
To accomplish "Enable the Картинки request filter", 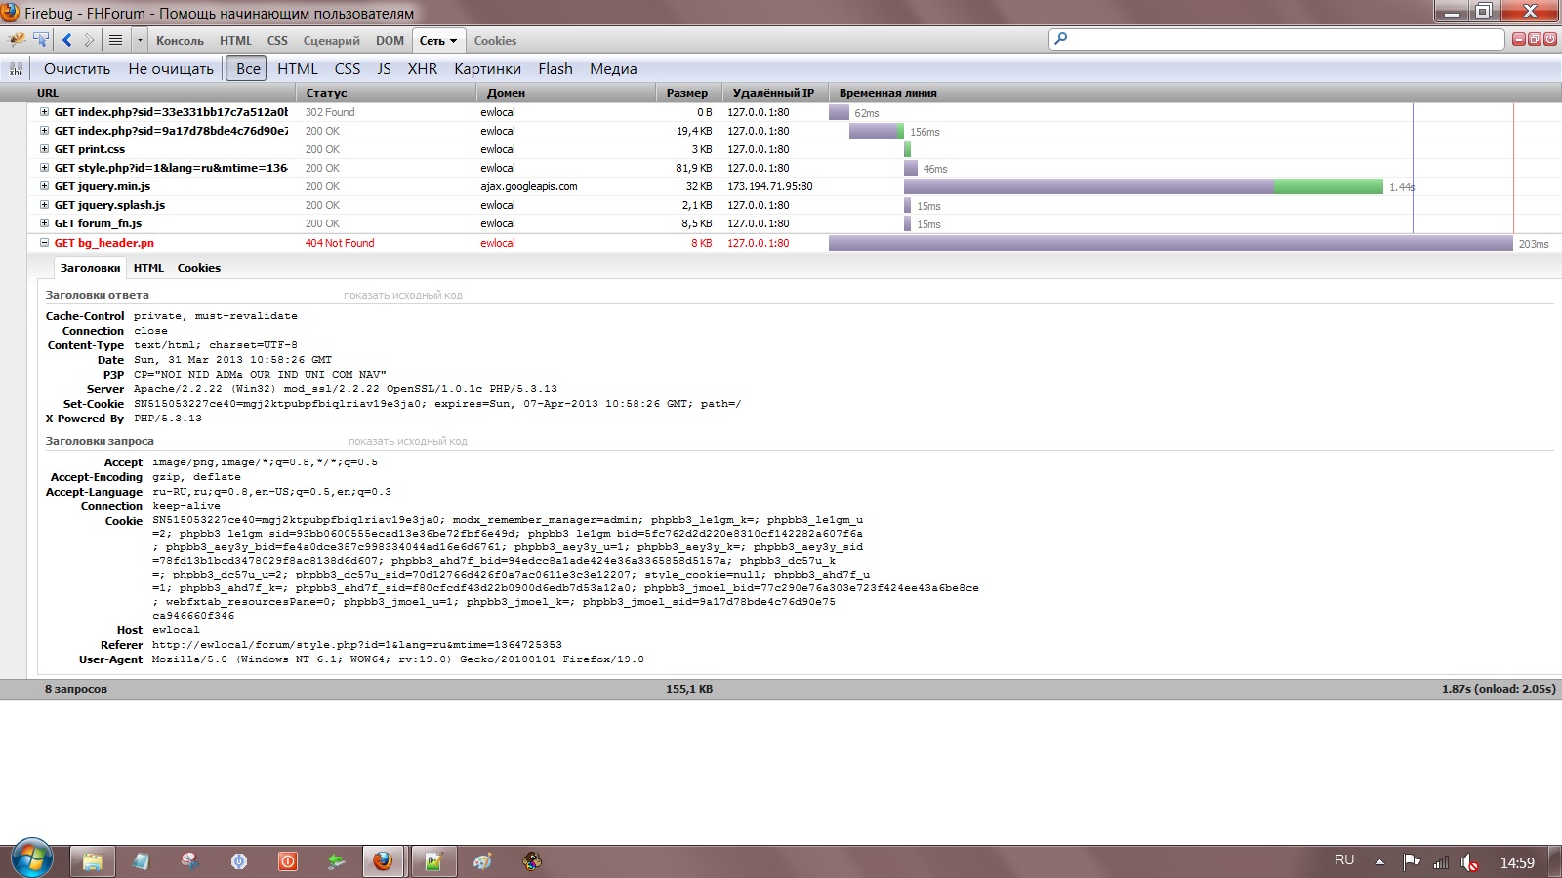I will click(487, 69).
